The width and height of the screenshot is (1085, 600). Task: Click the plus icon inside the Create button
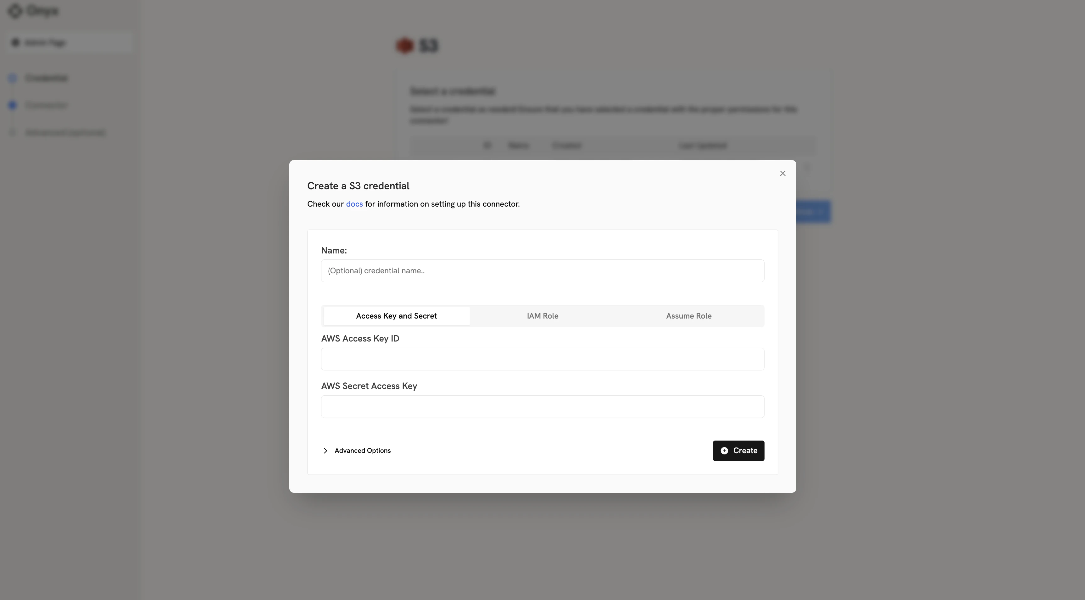pos(724,451)
